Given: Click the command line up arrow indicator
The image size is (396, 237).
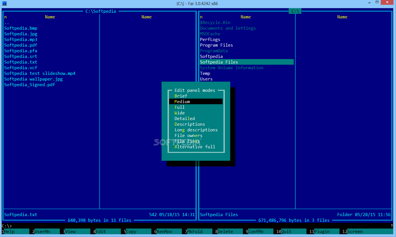Looking at the screenshot, I should pyautogui.click(x=392, y=226).
